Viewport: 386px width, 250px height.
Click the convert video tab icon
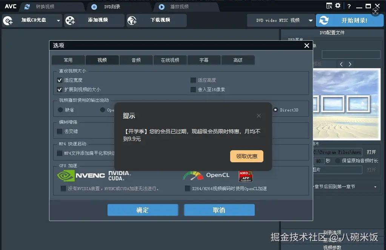pos(27,7)
